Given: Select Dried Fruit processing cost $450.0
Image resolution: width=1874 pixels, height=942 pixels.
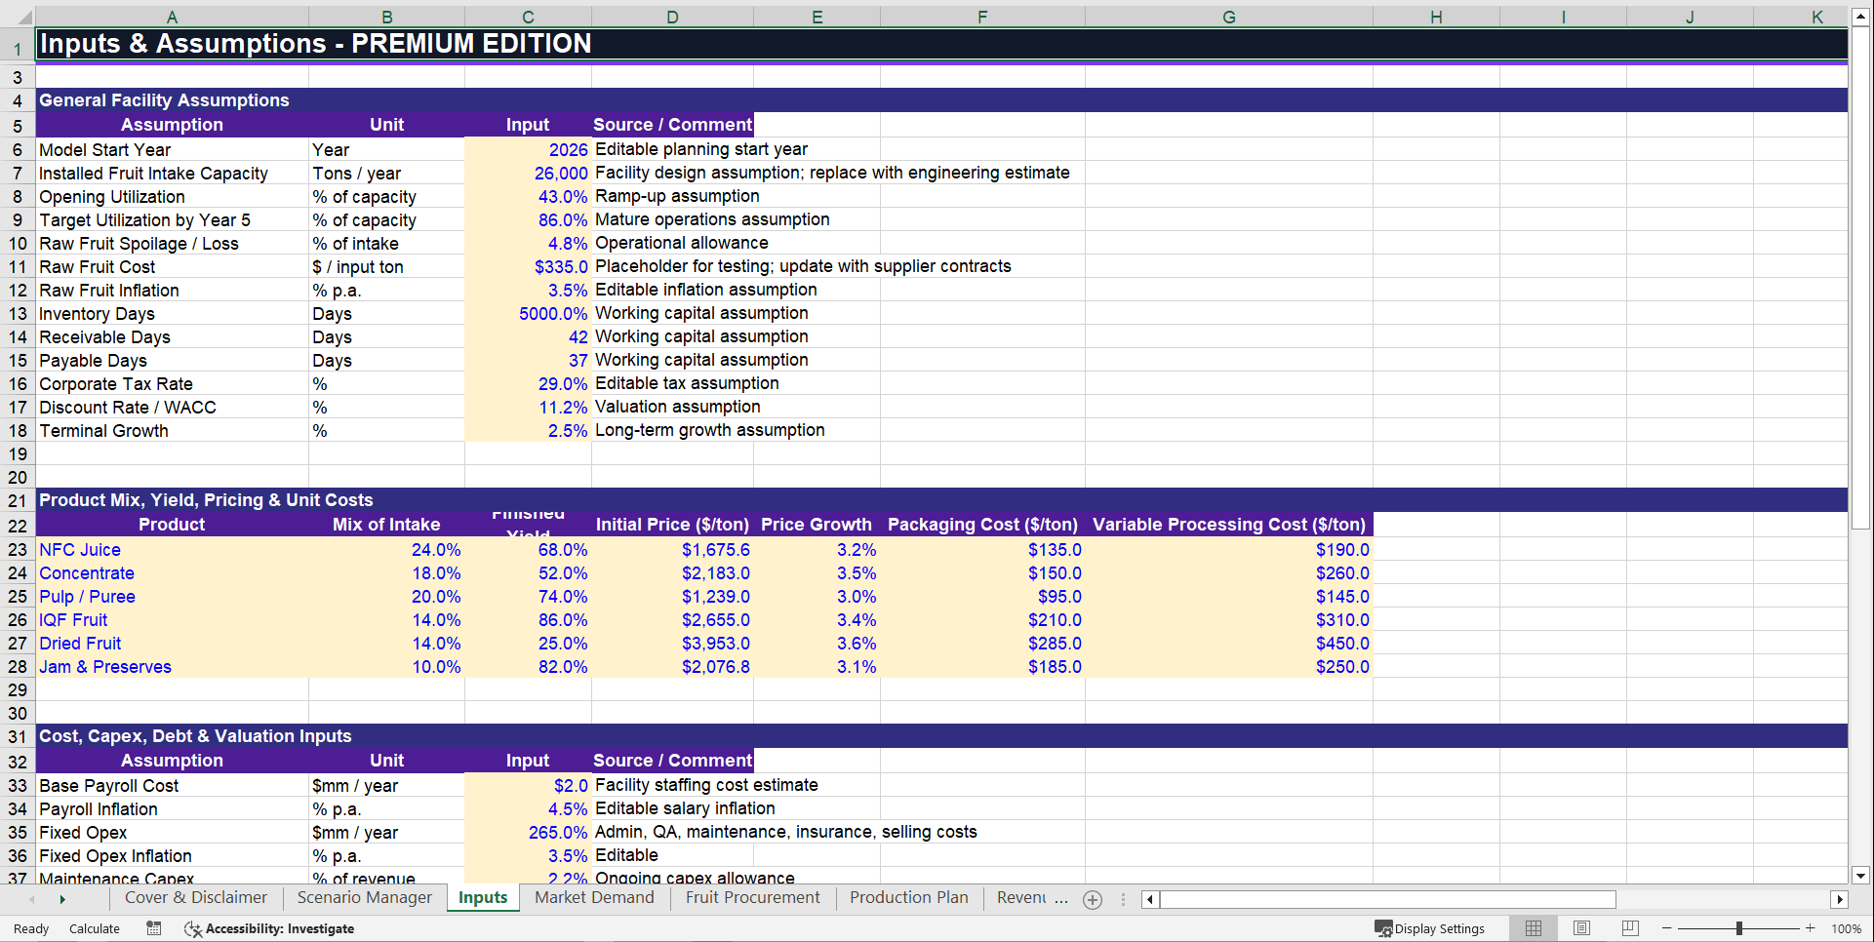Looking at the screenshot, I should [1228, 644].
